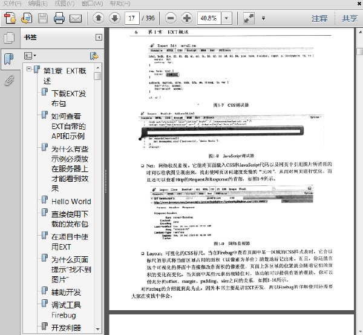Click the navigation pane splitter handle
The image size is (363, 335).
click(x=105, y=181)
